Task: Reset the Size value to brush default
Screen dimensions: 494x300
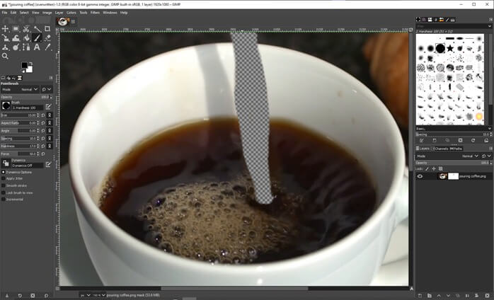Action: pos(43,115)
